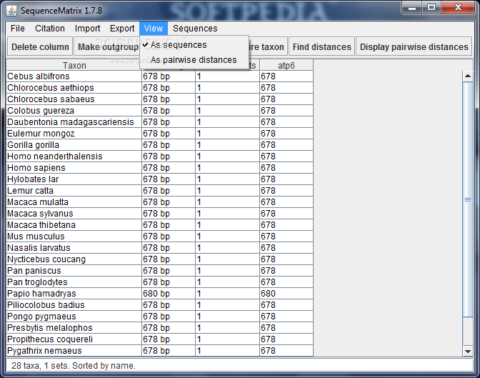This screenshot has height=378, width=480.
Task: Select the Nasalis larvatus taxon
Action: coord(74,248)
